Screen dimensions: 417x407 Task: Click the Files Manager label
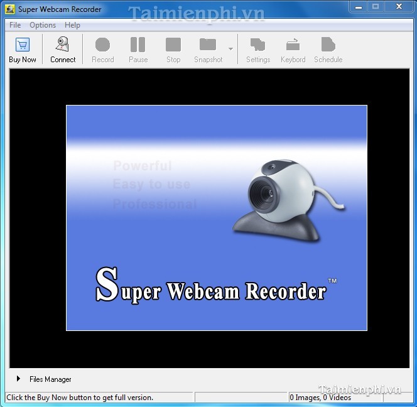tap(50, 379)
